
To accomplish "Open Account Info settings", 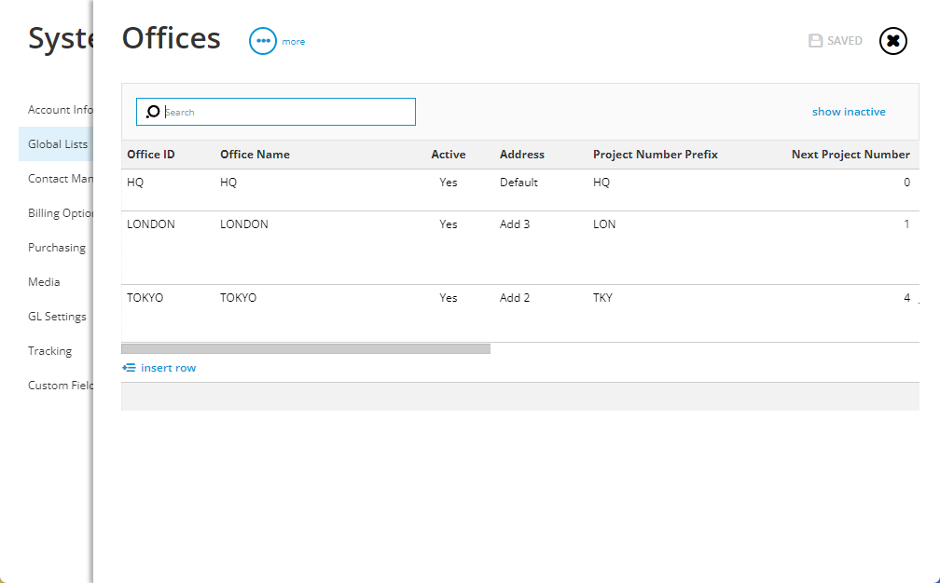I will (59, 109).
